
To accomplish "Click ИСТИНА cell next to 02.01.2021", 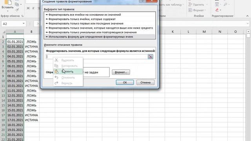I will (x=31, y=47).
